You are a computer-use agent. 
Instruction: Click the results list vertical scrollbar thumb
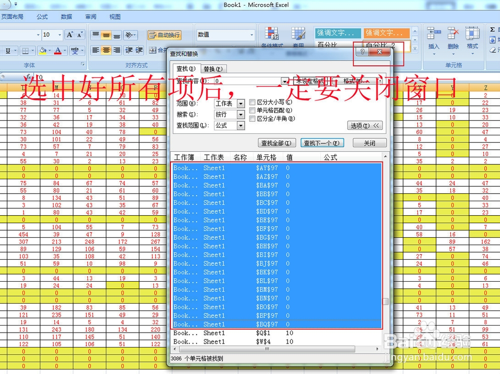coord(385,302)
